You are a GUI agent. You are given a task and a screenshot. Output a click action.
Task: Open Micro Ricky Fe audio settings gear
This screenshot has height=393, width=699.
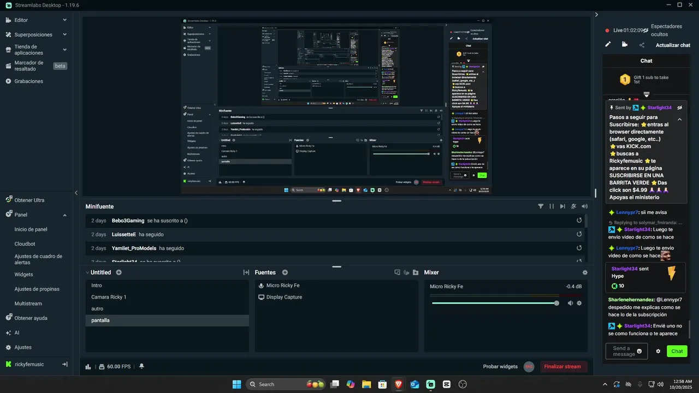[x=579, y=303]
